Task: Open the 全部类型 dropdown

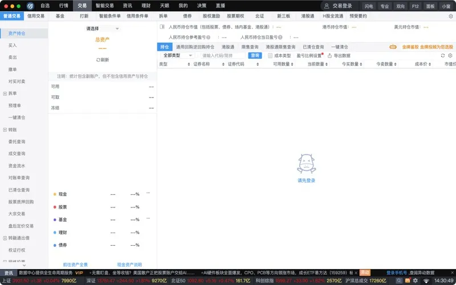Action: (177, 55)
